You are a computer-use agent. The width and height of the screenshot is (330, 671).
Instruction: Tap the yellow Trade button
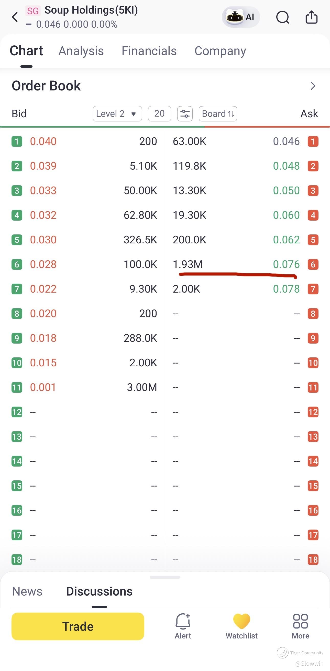tap(78, 626)
